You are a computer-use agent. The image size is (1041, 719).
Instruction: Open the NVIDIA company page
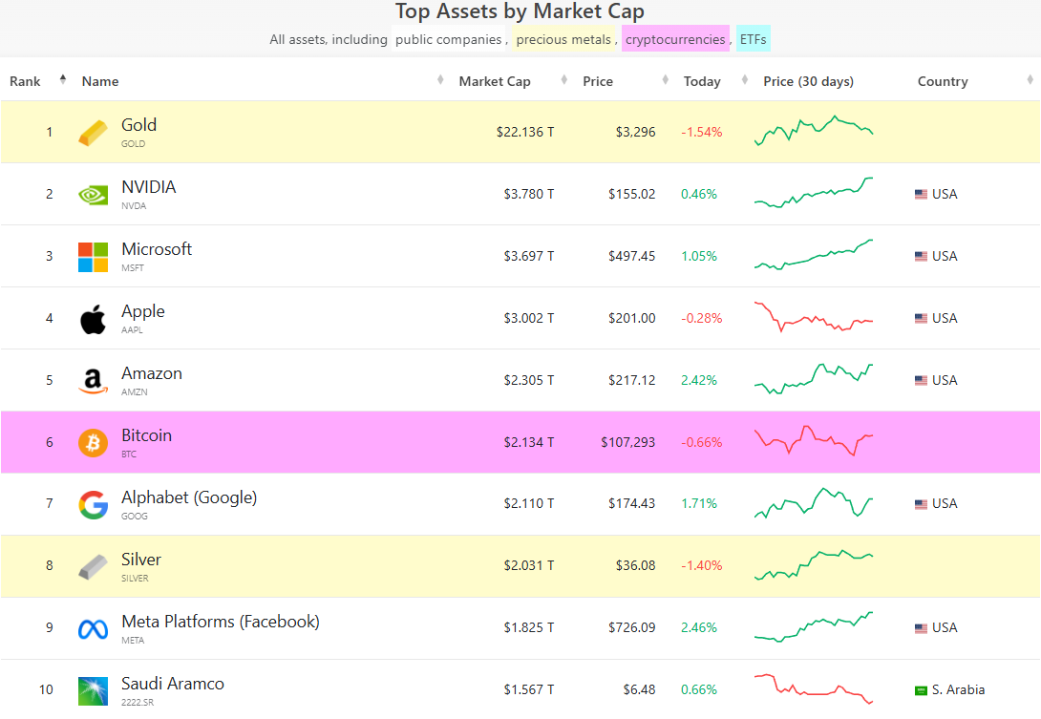point(149,187)
